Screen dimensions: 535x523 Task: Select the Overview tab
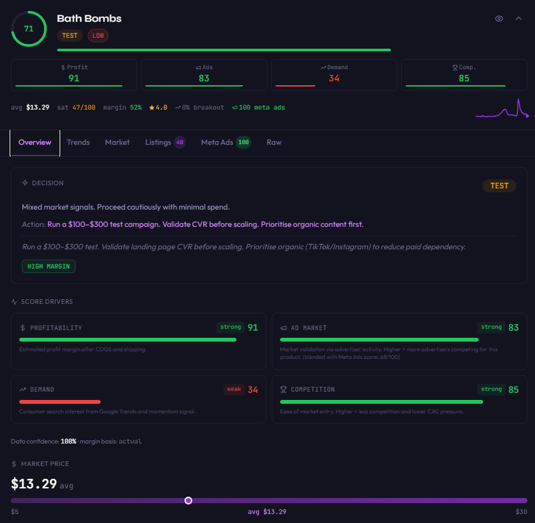pyautogui.click(x=35, y=143)
